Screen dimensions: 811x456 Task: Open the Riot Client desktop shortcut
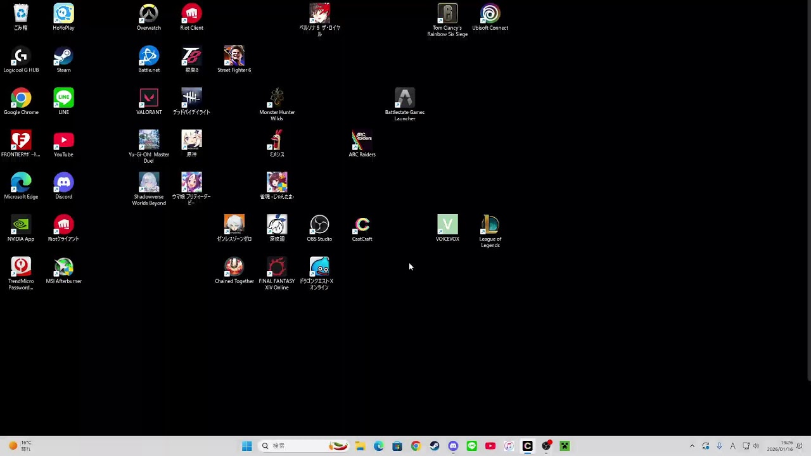coord(191,17)
